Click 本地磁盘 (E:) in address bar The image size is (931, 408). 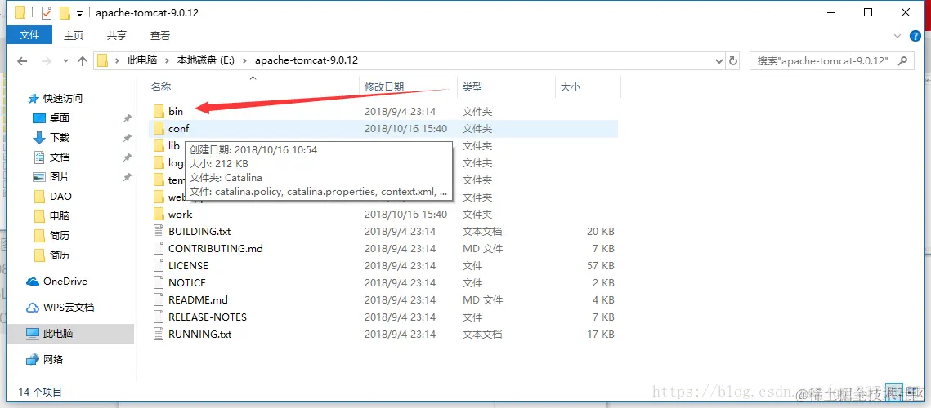click(x=206, y=60)
